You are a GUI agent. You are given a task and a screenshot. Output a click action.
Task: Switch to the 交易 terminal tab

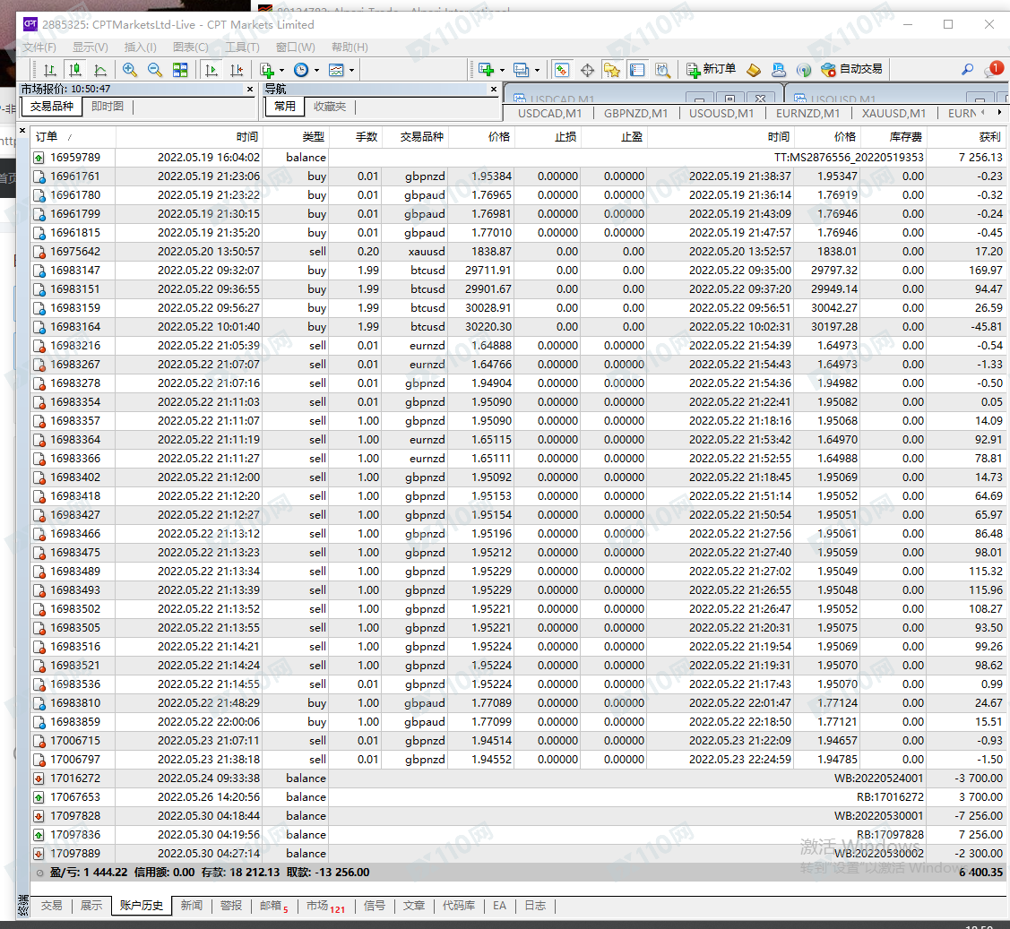(52, 905)
